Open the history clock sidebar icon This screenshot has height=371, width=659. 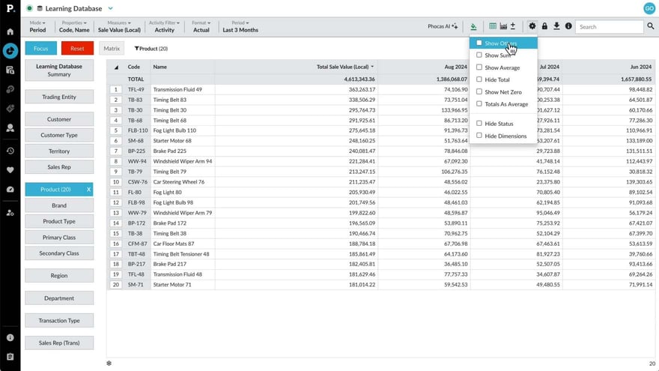click(x=10, y=151)
